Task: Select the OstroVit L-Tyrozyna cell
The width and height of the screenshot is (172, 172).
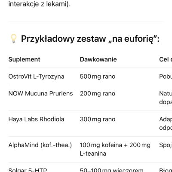Action: 36,77
